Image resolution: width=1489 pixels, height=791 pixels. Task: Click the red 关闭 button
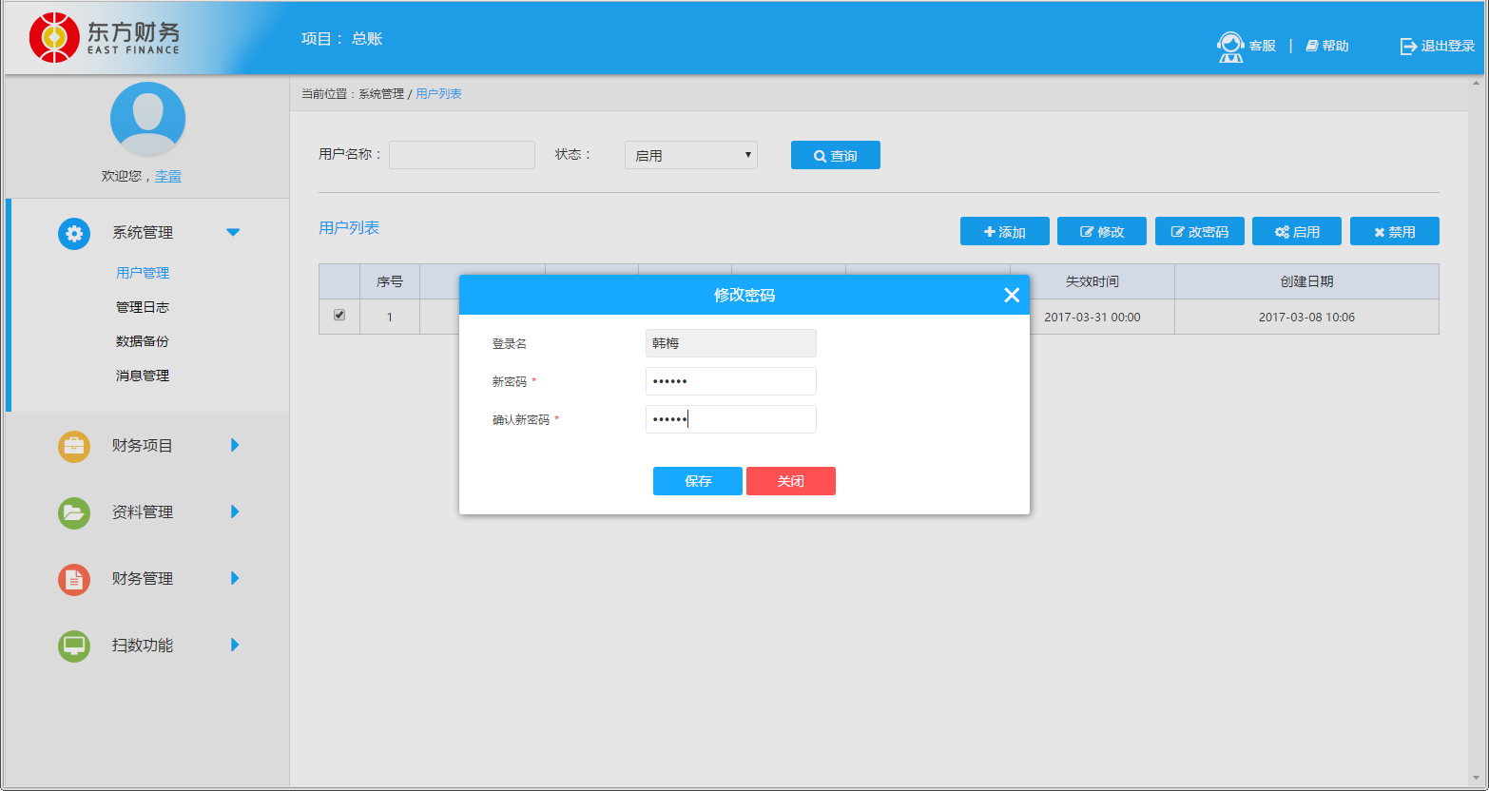pos(791,481)
